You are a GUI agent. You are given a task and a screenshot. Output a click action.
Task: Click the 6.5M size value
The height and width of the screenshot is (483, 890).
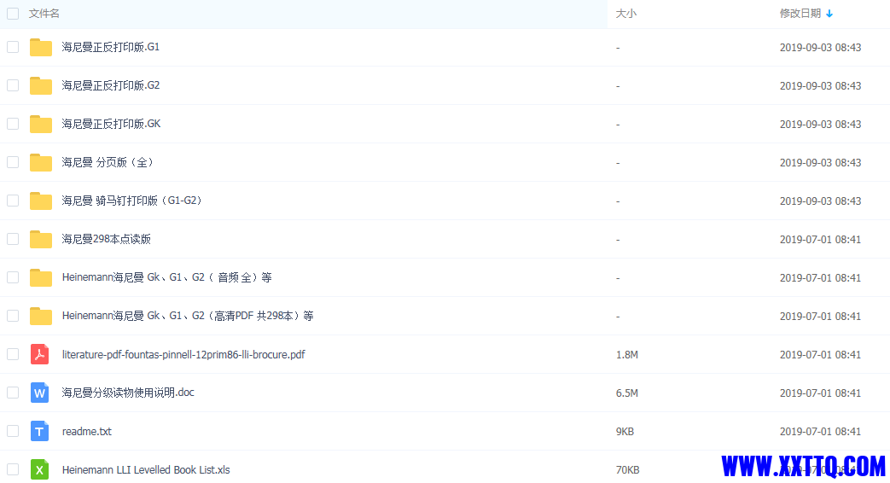[x=627, y=393]
